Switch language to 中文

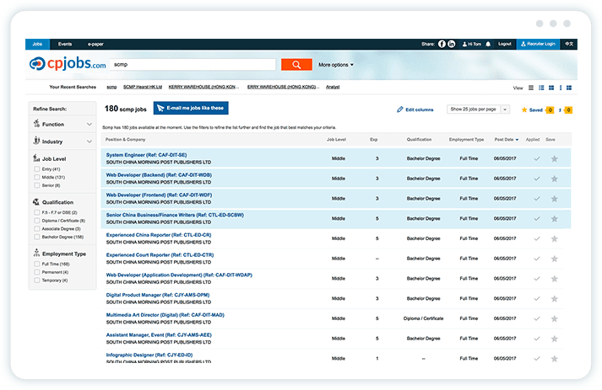pos(568,44)
